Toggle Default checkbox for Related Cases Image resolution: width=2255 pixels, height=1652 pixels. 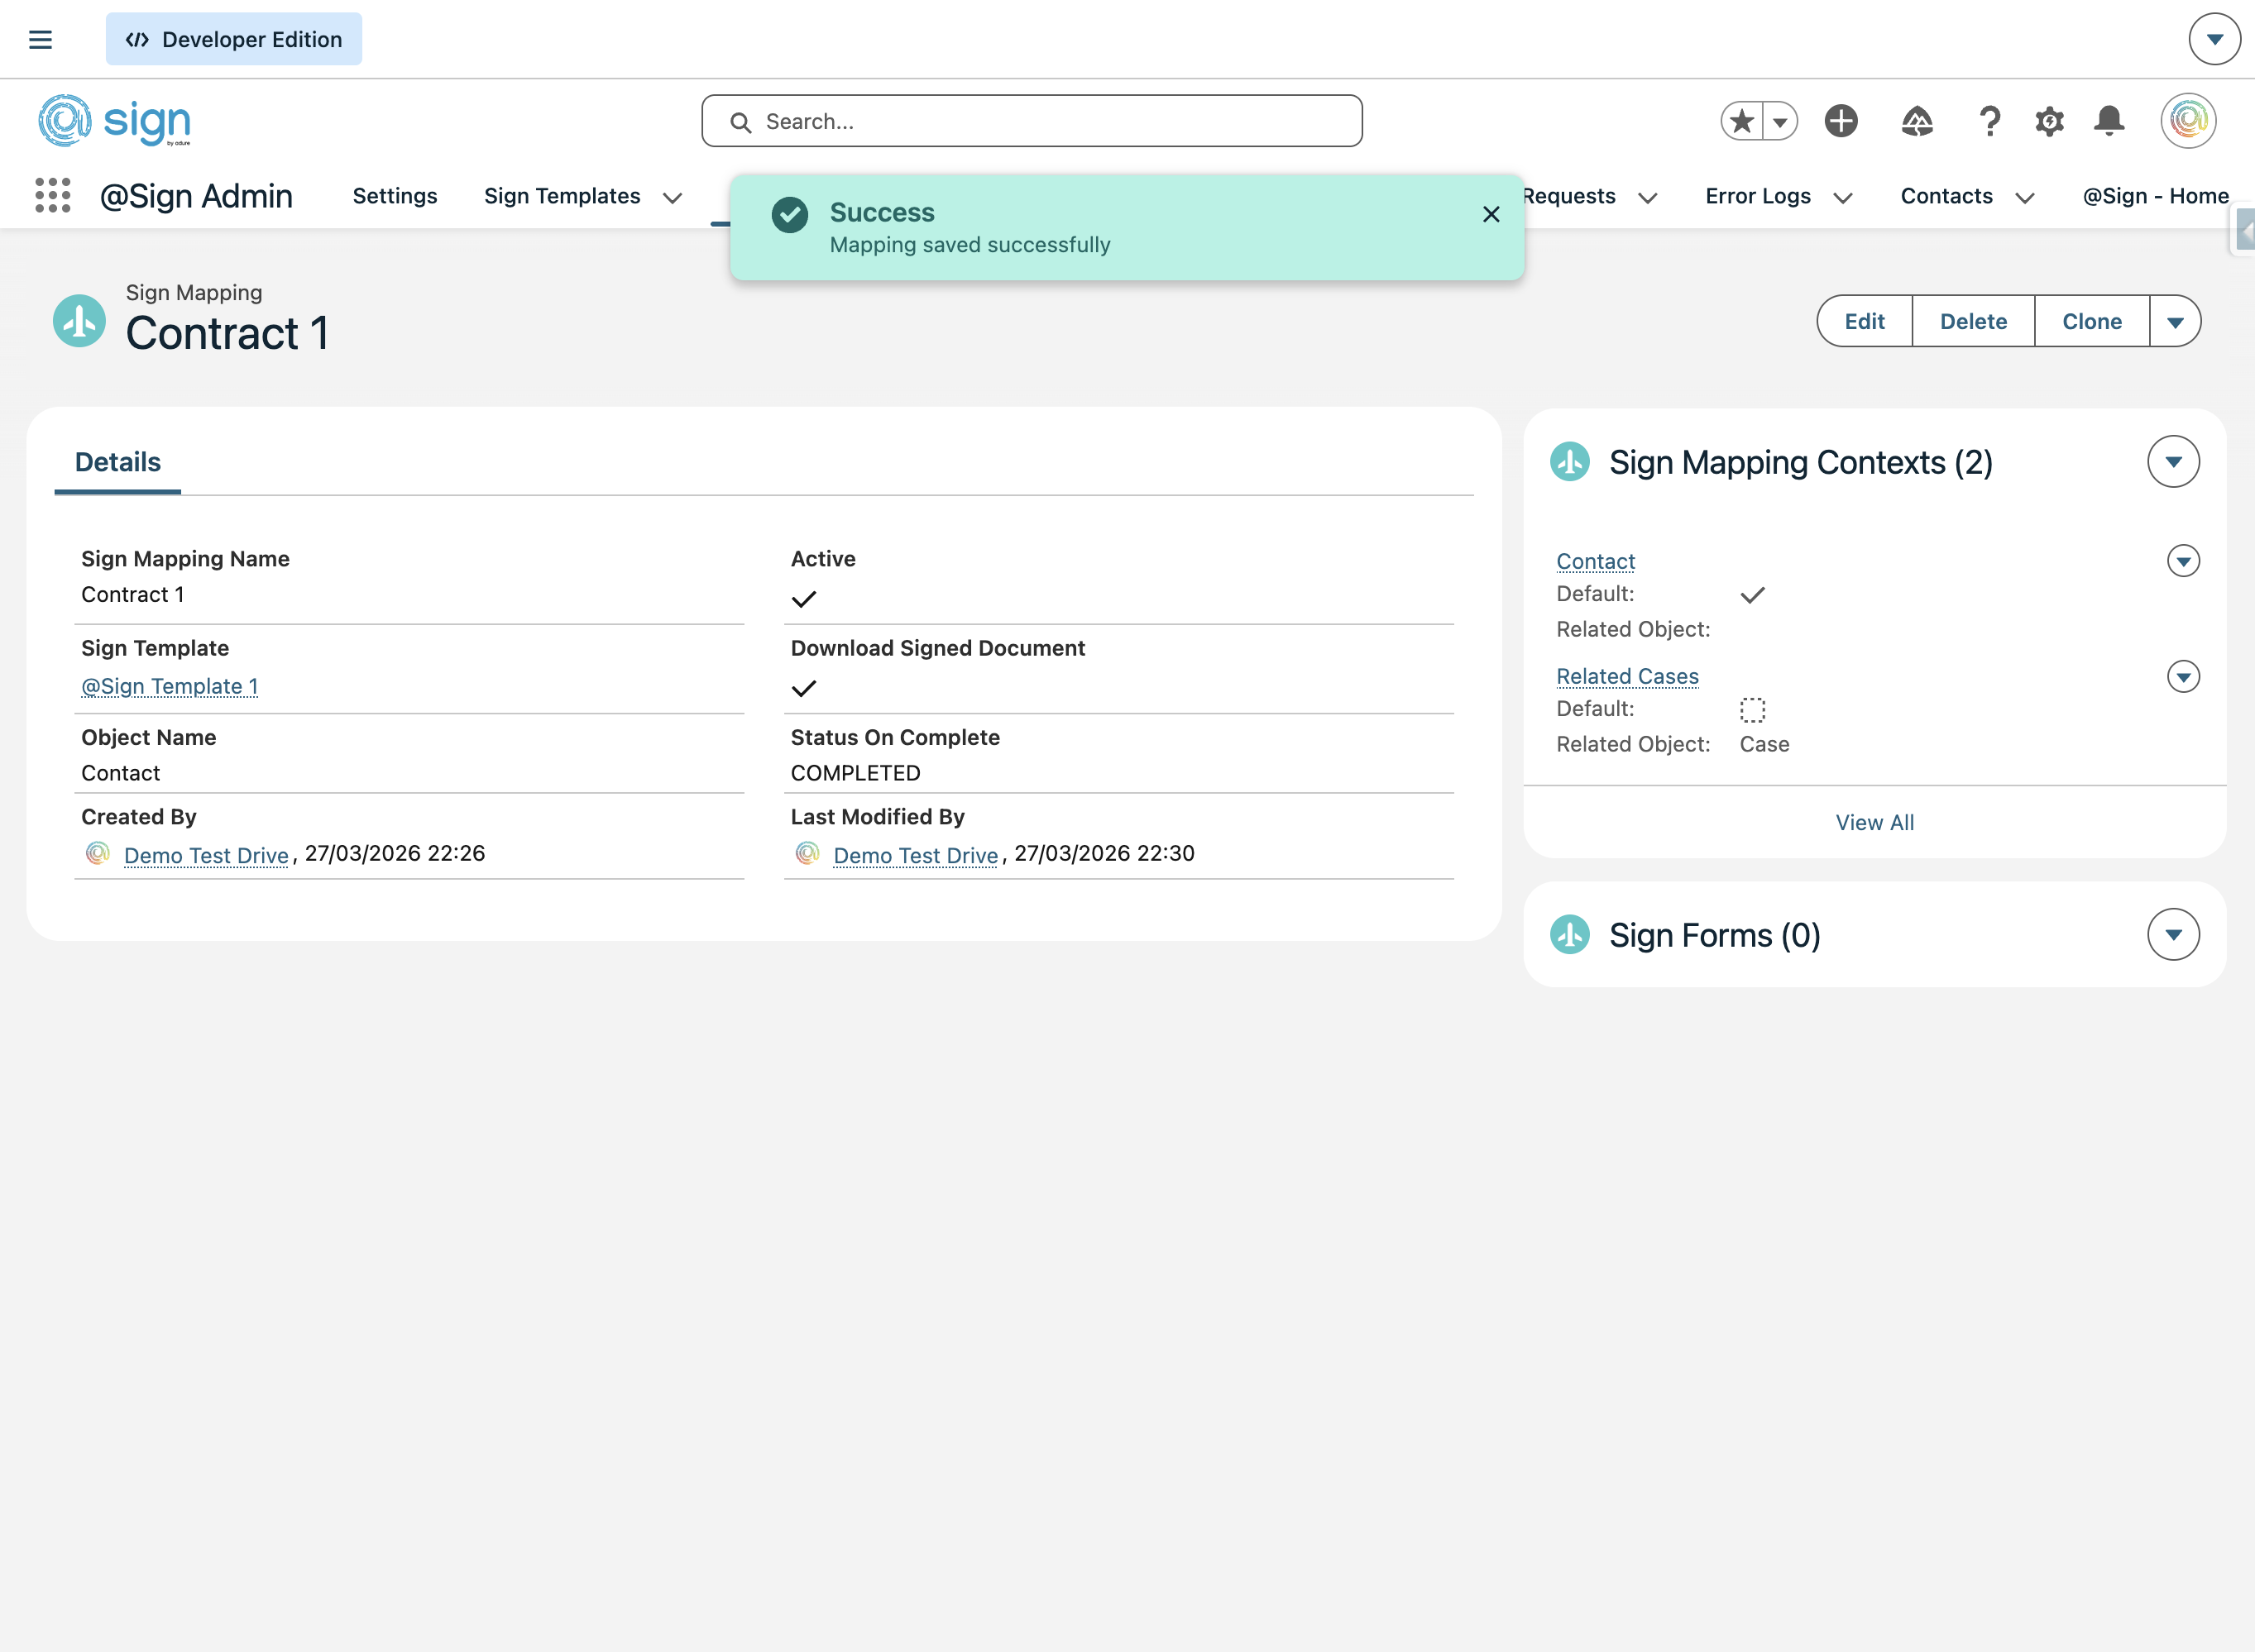pos(1753,710)
